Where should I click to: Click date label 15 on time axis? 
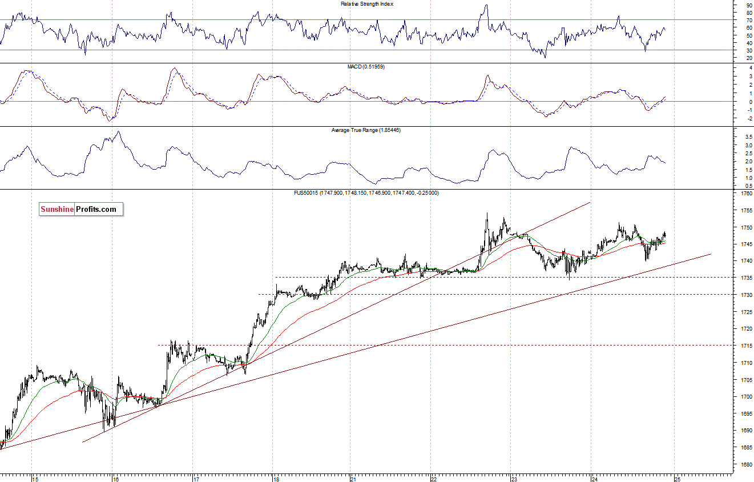pos(35,479)
